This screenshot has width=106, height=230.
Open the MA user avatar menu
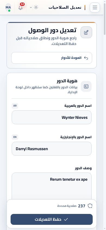tap(8, 7)
